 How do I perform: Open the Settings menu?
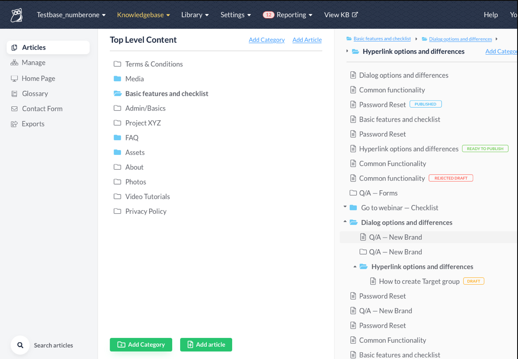236,15
